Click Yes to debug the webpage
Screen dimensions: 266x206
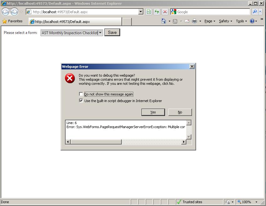point(153,112)
